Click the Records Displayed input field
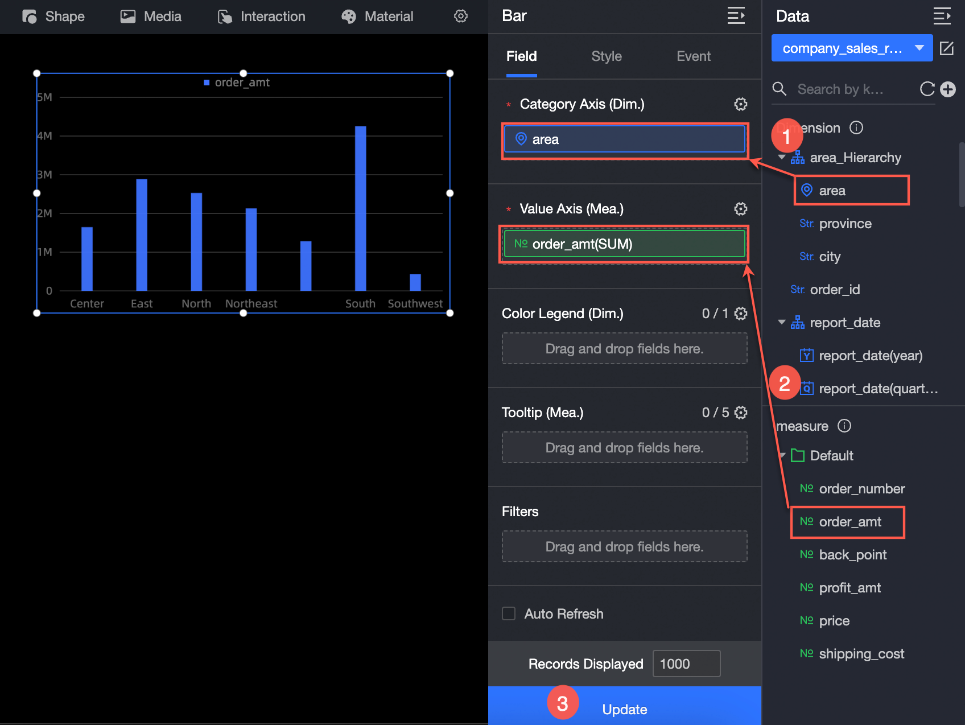 point(686,664)
